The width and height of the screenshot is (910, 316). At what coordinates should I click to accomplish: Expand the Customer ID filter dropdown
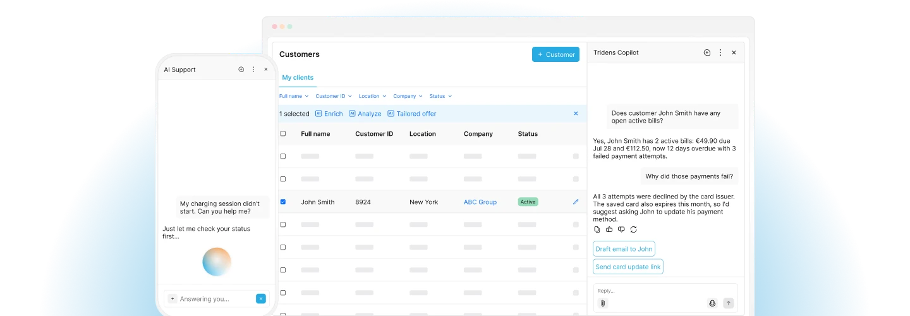click(x=334, y=96)
